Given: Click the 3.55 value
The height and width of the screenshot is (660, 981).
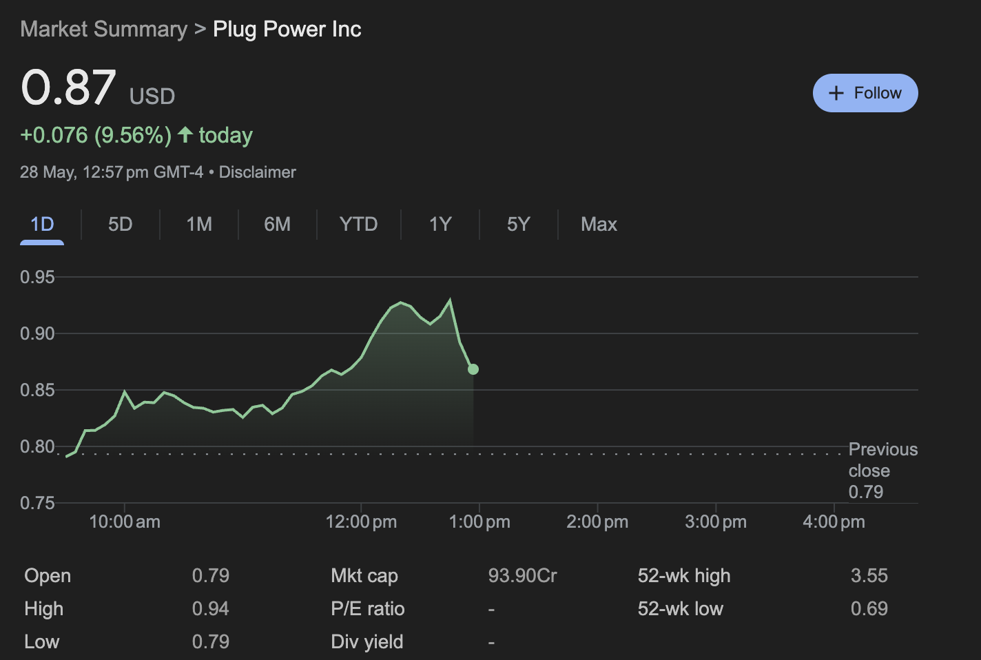Looking at the screenshot, I should pyautogui.click(x=869, y=575).
